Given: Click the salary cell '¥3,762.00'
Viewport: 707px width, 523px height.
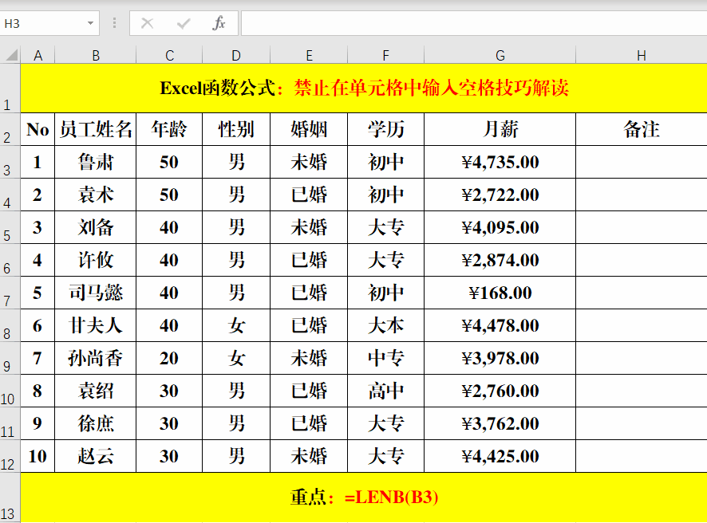Looking at the screenshot, I should coord(500,423).
